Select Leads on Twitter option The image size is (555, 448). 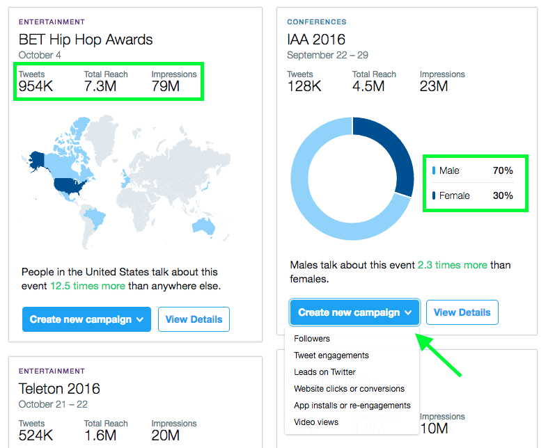pos(325,372)
